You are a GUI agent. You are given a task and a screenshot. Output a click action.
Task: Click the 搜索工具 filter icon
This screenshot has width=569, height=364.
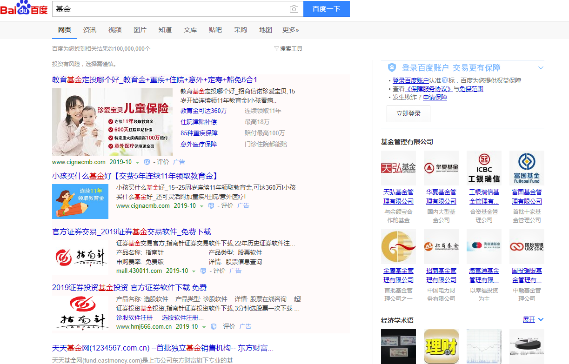point(276,49)
